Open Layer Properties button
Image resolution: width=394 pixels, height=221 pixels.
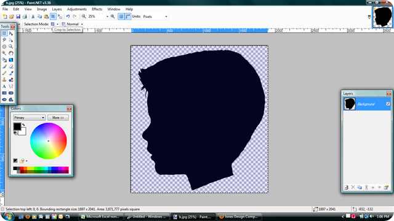pos(386,187)
